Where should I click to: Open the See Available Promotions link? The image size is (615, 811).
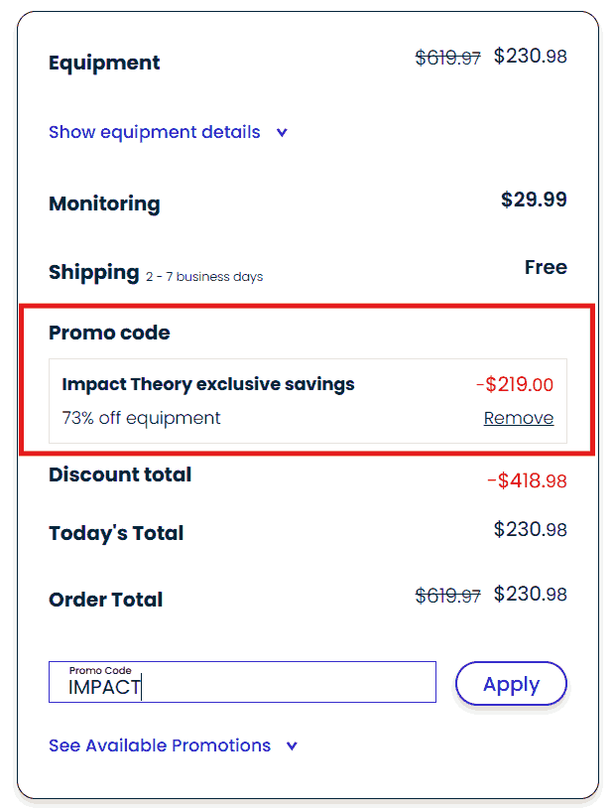(x=160, y=745)
